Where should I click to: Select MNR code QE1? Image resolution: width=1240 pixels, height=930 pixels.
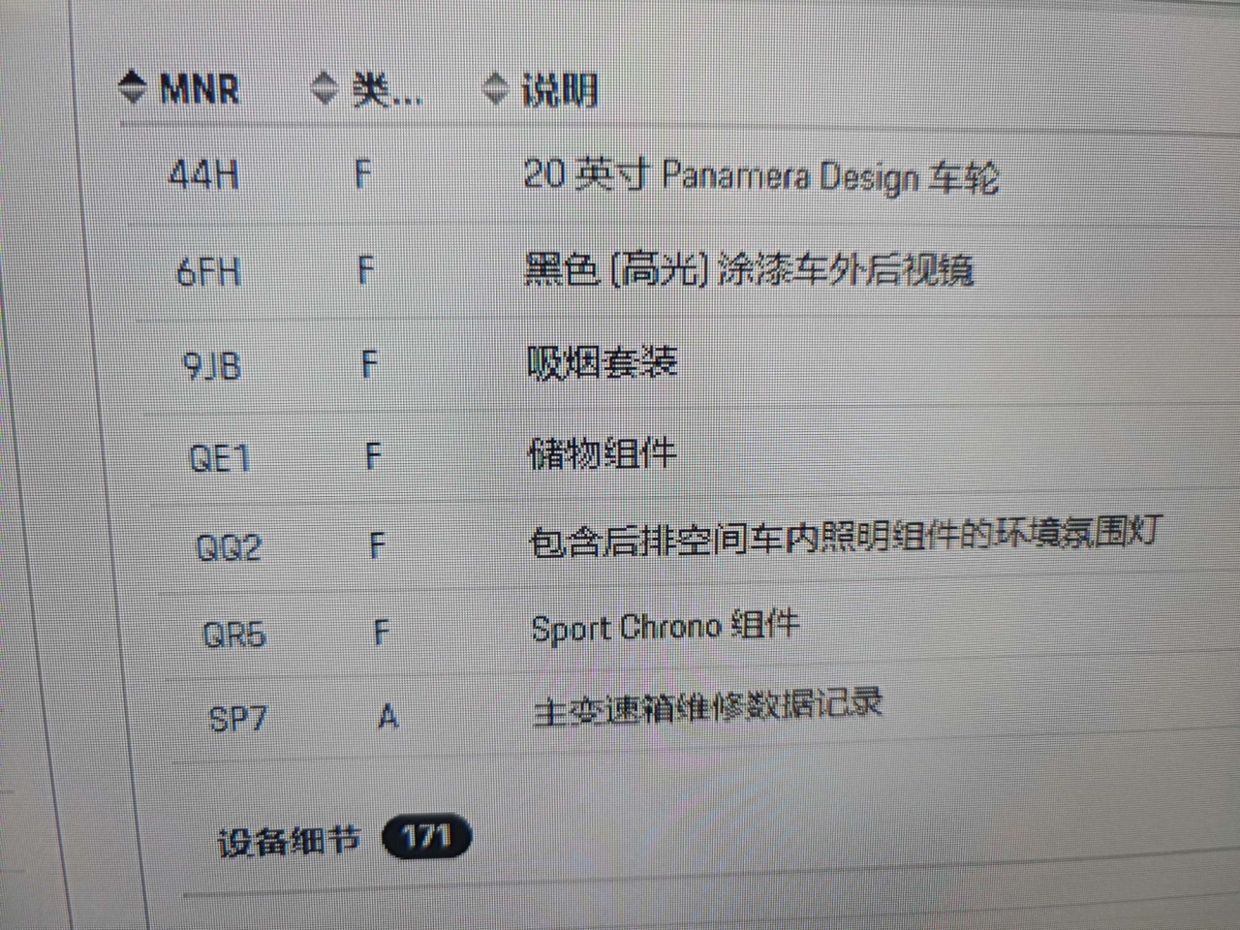(219, 456)
